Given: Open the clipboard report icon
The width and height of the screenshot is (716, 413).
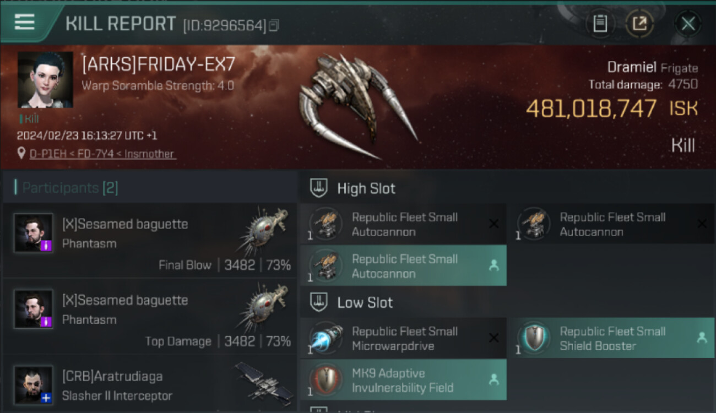Looking at the screenshot, I should click(x=600, y=24).
